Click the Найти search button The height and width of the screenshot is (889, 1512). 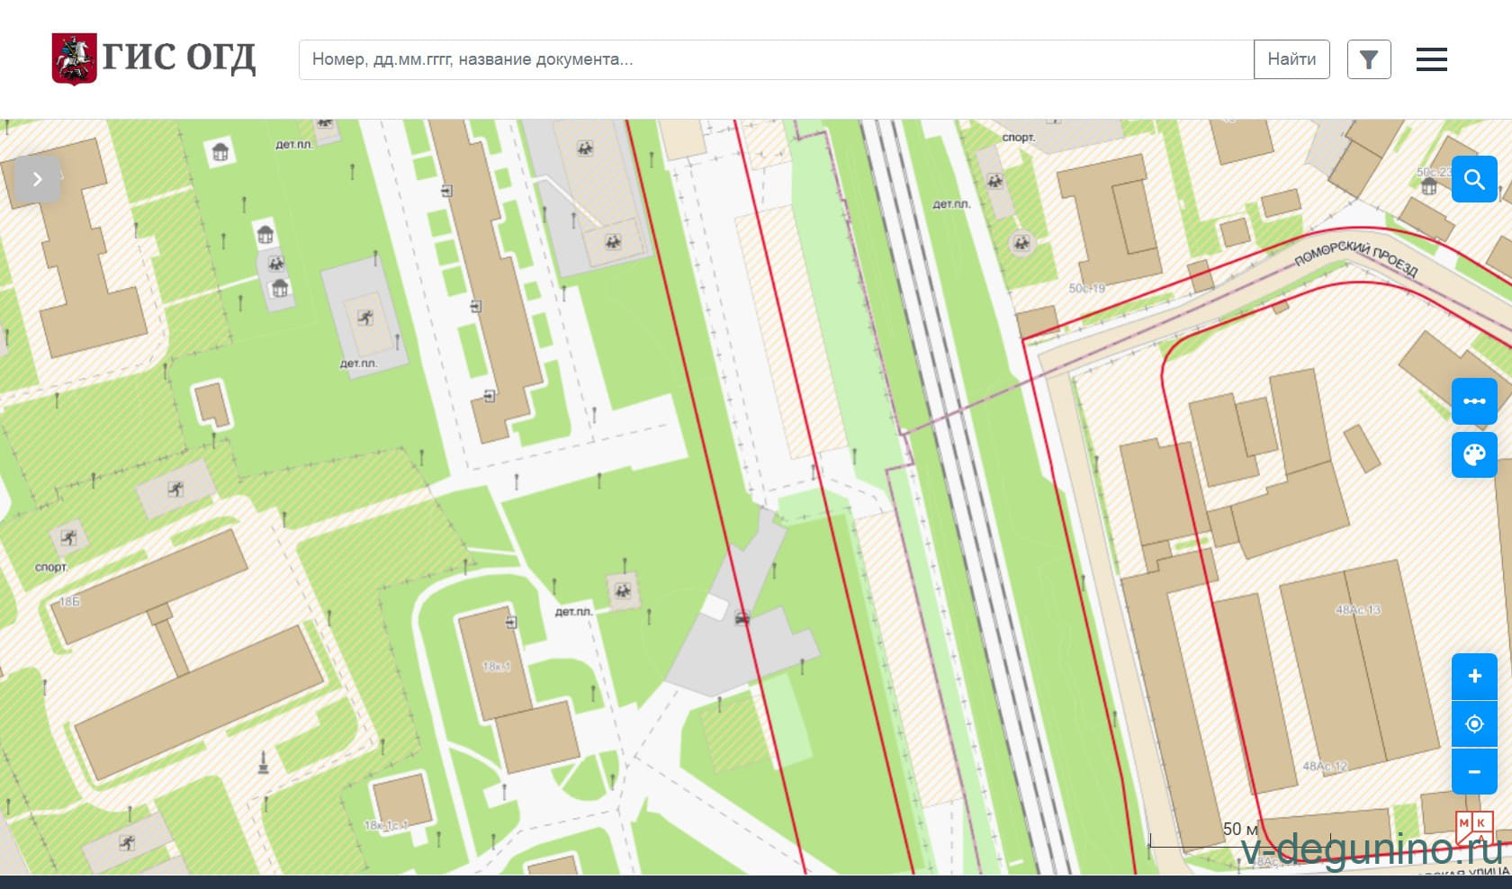click(1291, 59)
